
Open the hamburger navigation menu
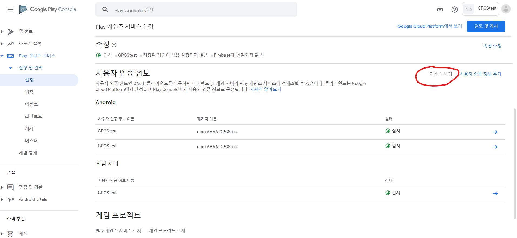point(10,9)
